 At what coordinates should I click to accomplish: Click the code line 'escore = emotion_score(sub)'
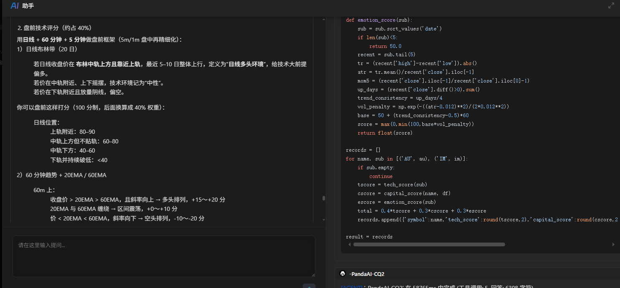point(396,202)
